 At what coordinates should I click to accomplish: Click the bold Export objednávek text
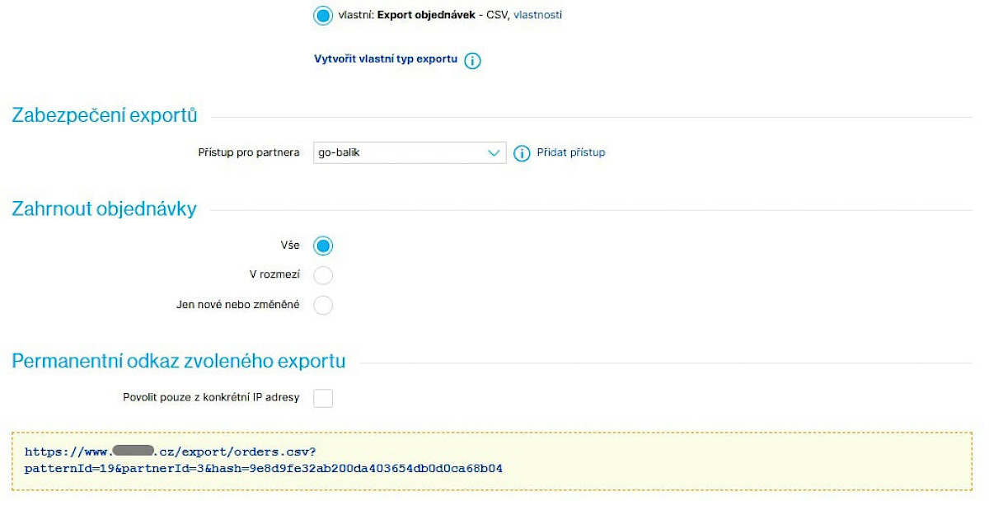click(x=426, y=15)
